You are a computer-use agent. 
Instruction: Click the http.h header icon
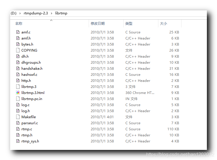pyautogui.click(x=18, y=81)
